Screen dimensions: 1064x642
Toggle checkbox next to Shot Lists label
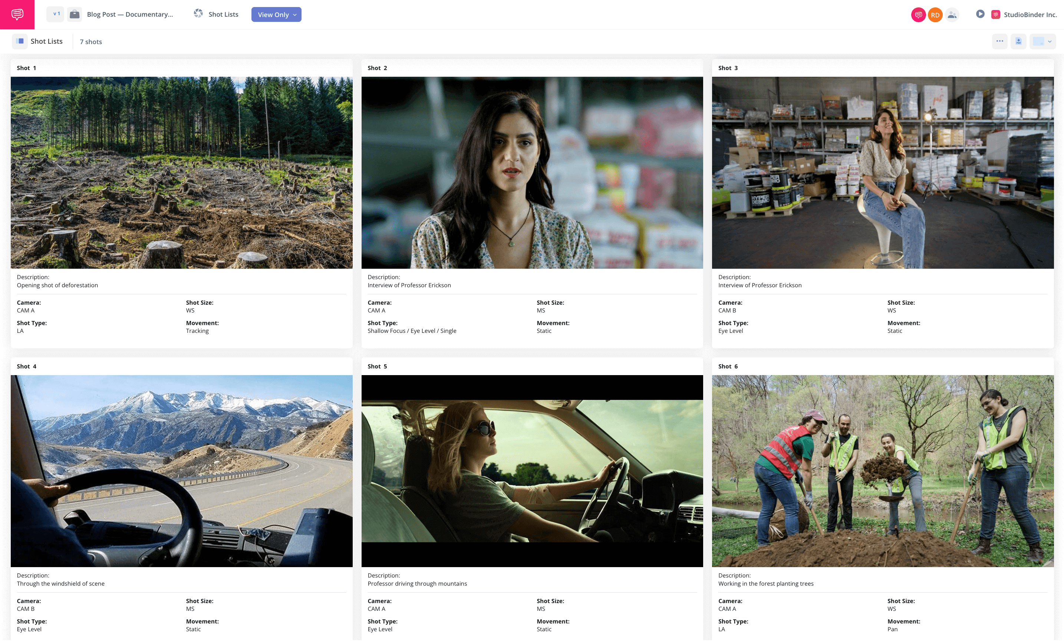21,42
